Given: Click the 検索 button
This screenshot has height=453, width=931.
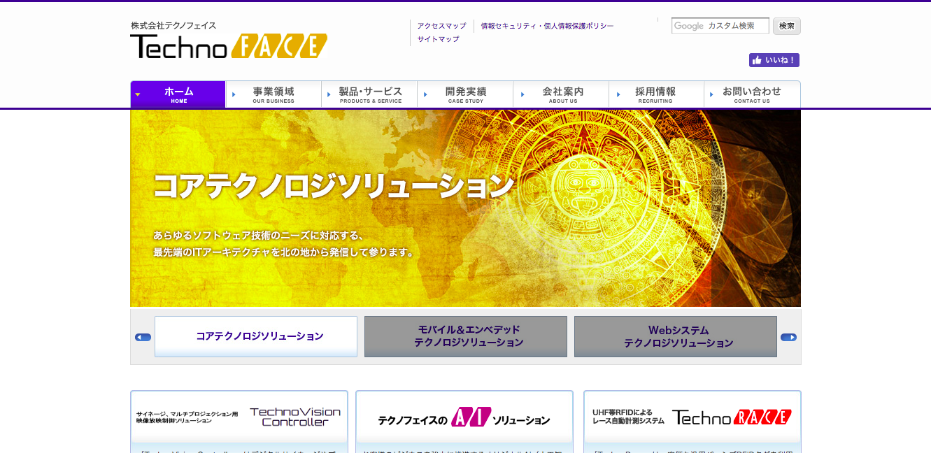Looking at the screenshot, I should coord(787,26).
